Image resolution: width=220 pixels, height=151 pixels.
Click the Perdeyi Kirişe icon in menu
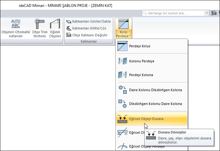point(122,46)
